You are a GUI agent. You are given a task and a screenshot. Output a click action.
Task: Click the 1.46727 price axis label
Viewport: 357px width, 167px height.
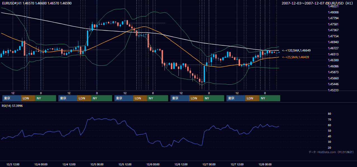click(333, 48)
